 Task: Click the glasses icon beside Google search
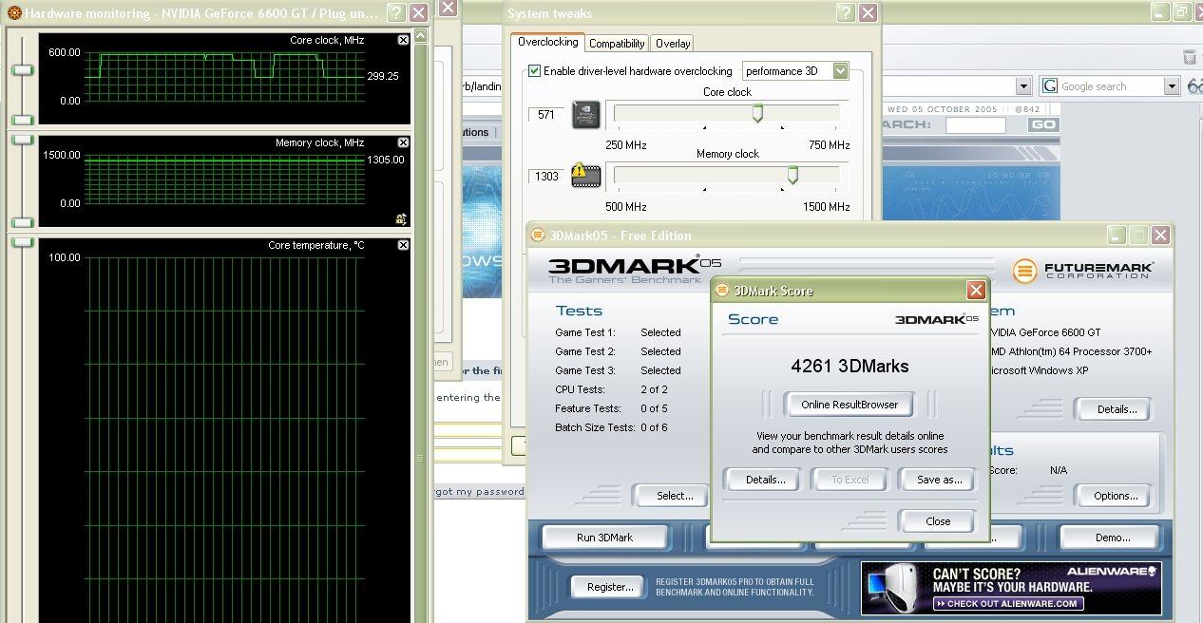click(1194, 86)
